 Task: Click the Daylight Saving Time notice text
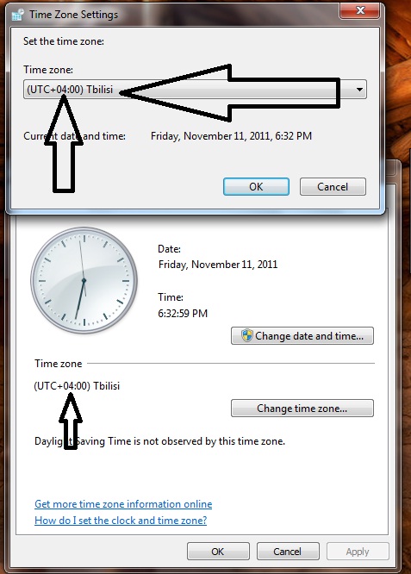(159, 441)
